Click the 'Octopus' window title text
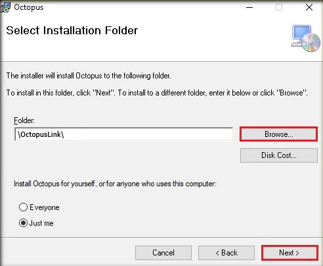The image size is (323, 266). tap(28, 7)
